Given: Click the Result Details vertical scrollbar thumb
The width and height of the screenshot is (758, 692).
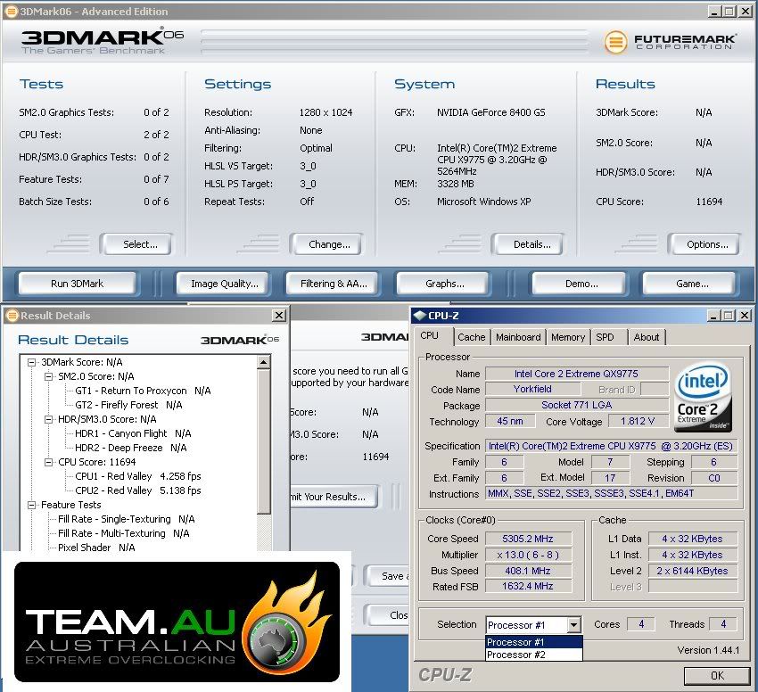Looking at the screenshot, I should coord(264,441).
